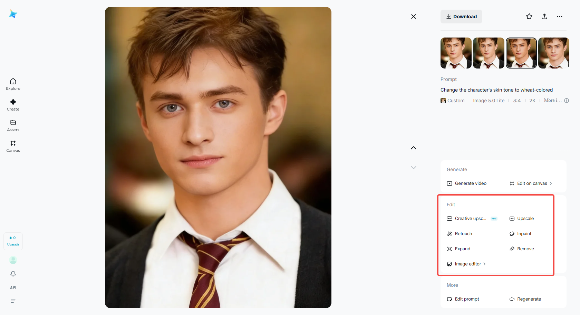
Task: Expand the sidebar menu icon at bottom
Action: pos(13,301)
